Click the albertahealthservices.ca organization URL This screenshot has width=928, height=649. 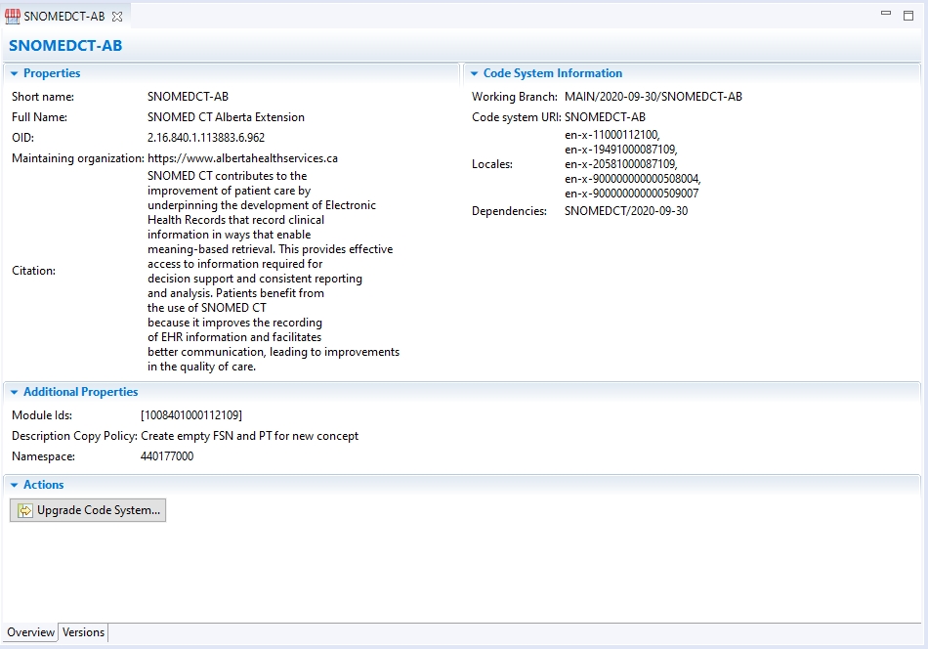(242, 158)
